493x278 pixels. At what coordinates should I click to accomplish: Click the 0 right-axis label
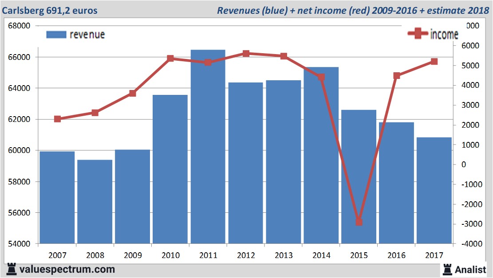tap(463, 164)
